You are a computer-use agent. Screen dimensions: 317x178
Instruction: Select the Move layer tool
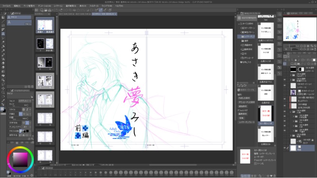[3, 88]
